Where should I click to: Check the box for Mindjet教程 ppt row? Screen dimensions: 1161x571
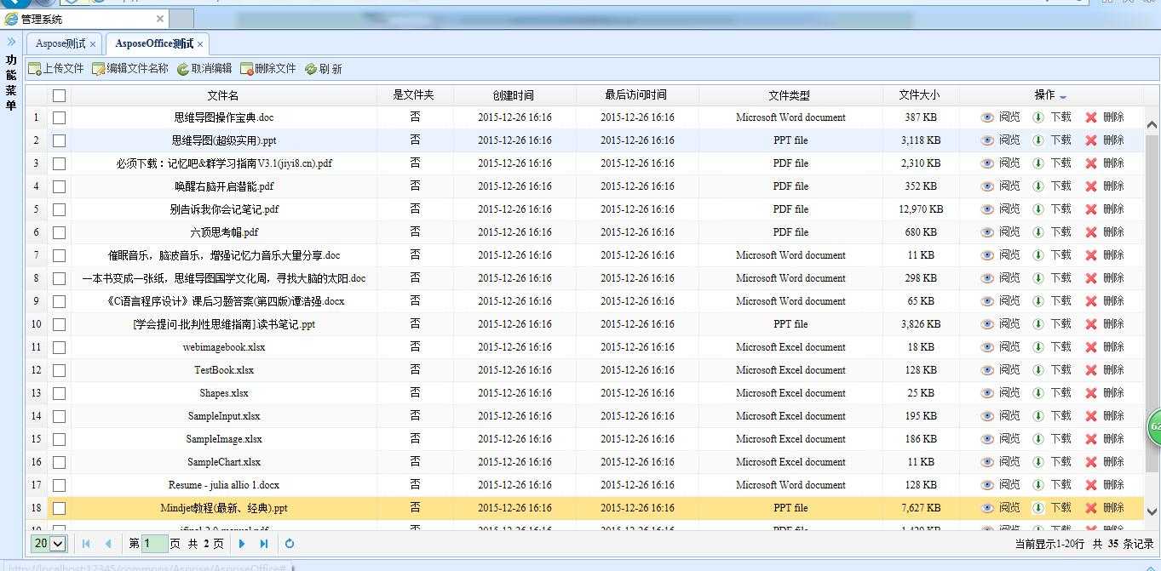click(x=59, y=508)
